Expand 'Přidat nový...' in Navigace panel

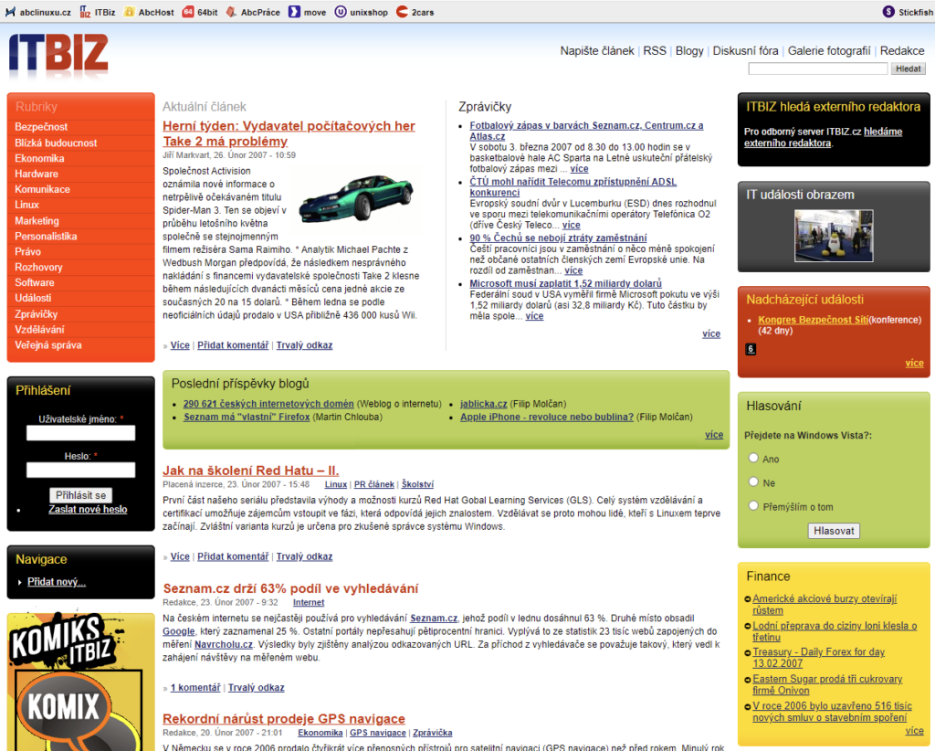56,582
